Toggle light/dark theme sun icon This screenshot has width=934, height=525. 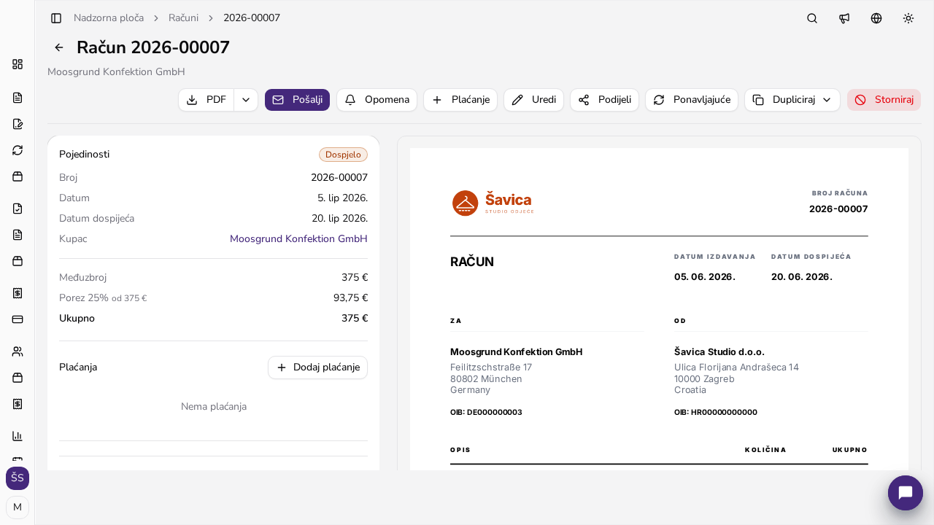(908, 18)
